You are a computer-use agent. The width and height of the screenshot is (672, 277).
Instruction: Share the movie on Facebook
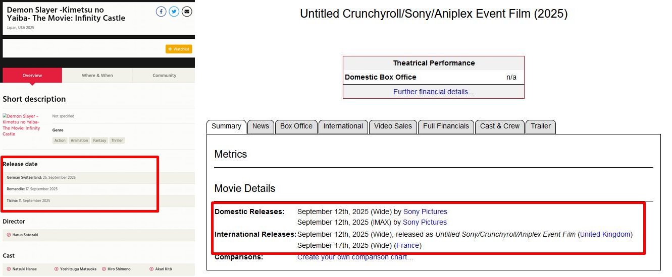pos(161,12)
